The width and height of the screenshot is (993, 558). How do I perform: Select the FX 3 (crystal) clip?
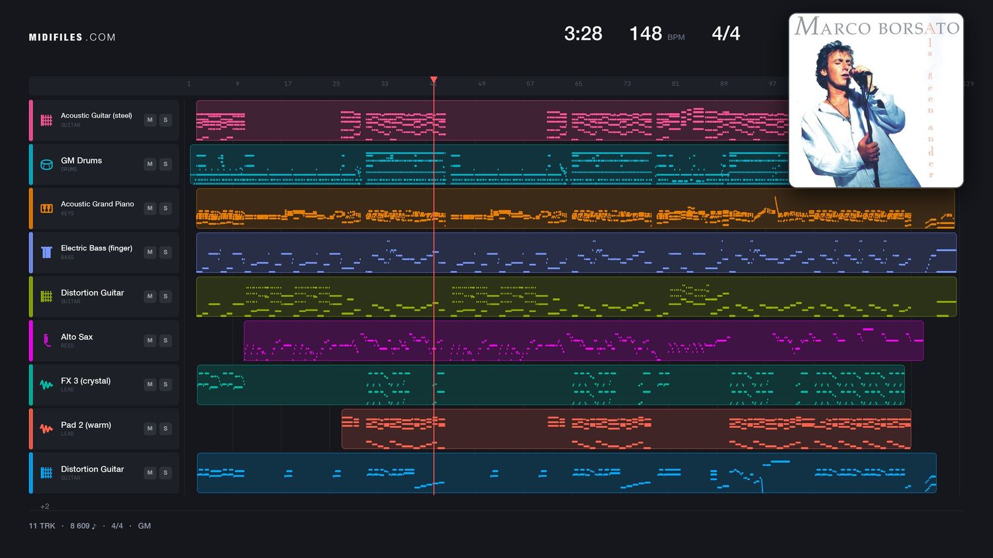tap(551, 385)
